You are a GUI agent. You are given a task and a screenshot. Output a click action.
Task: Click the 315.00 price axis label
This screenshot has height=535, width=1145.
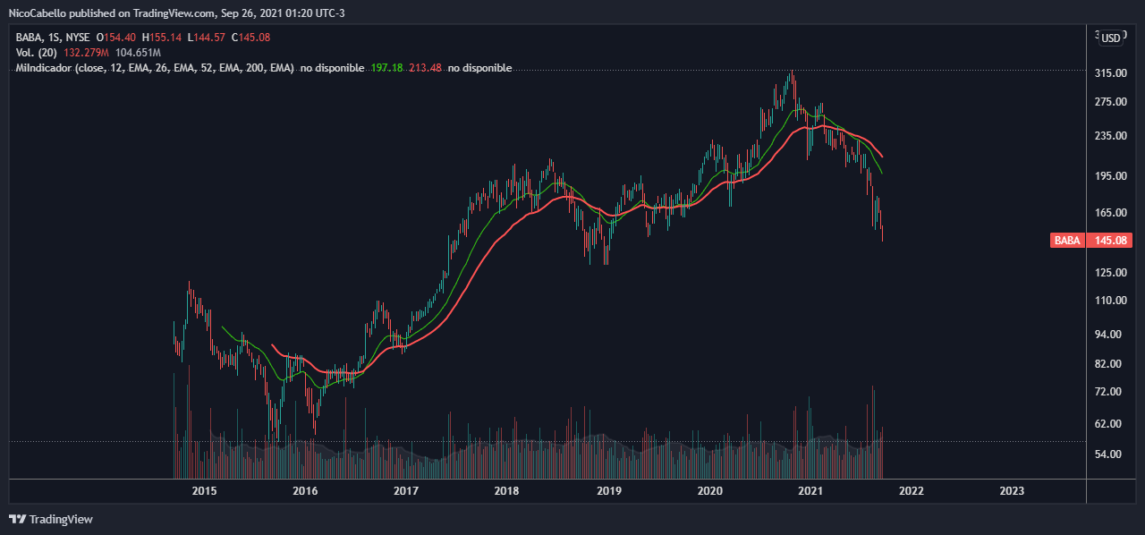coord(1110,73)
